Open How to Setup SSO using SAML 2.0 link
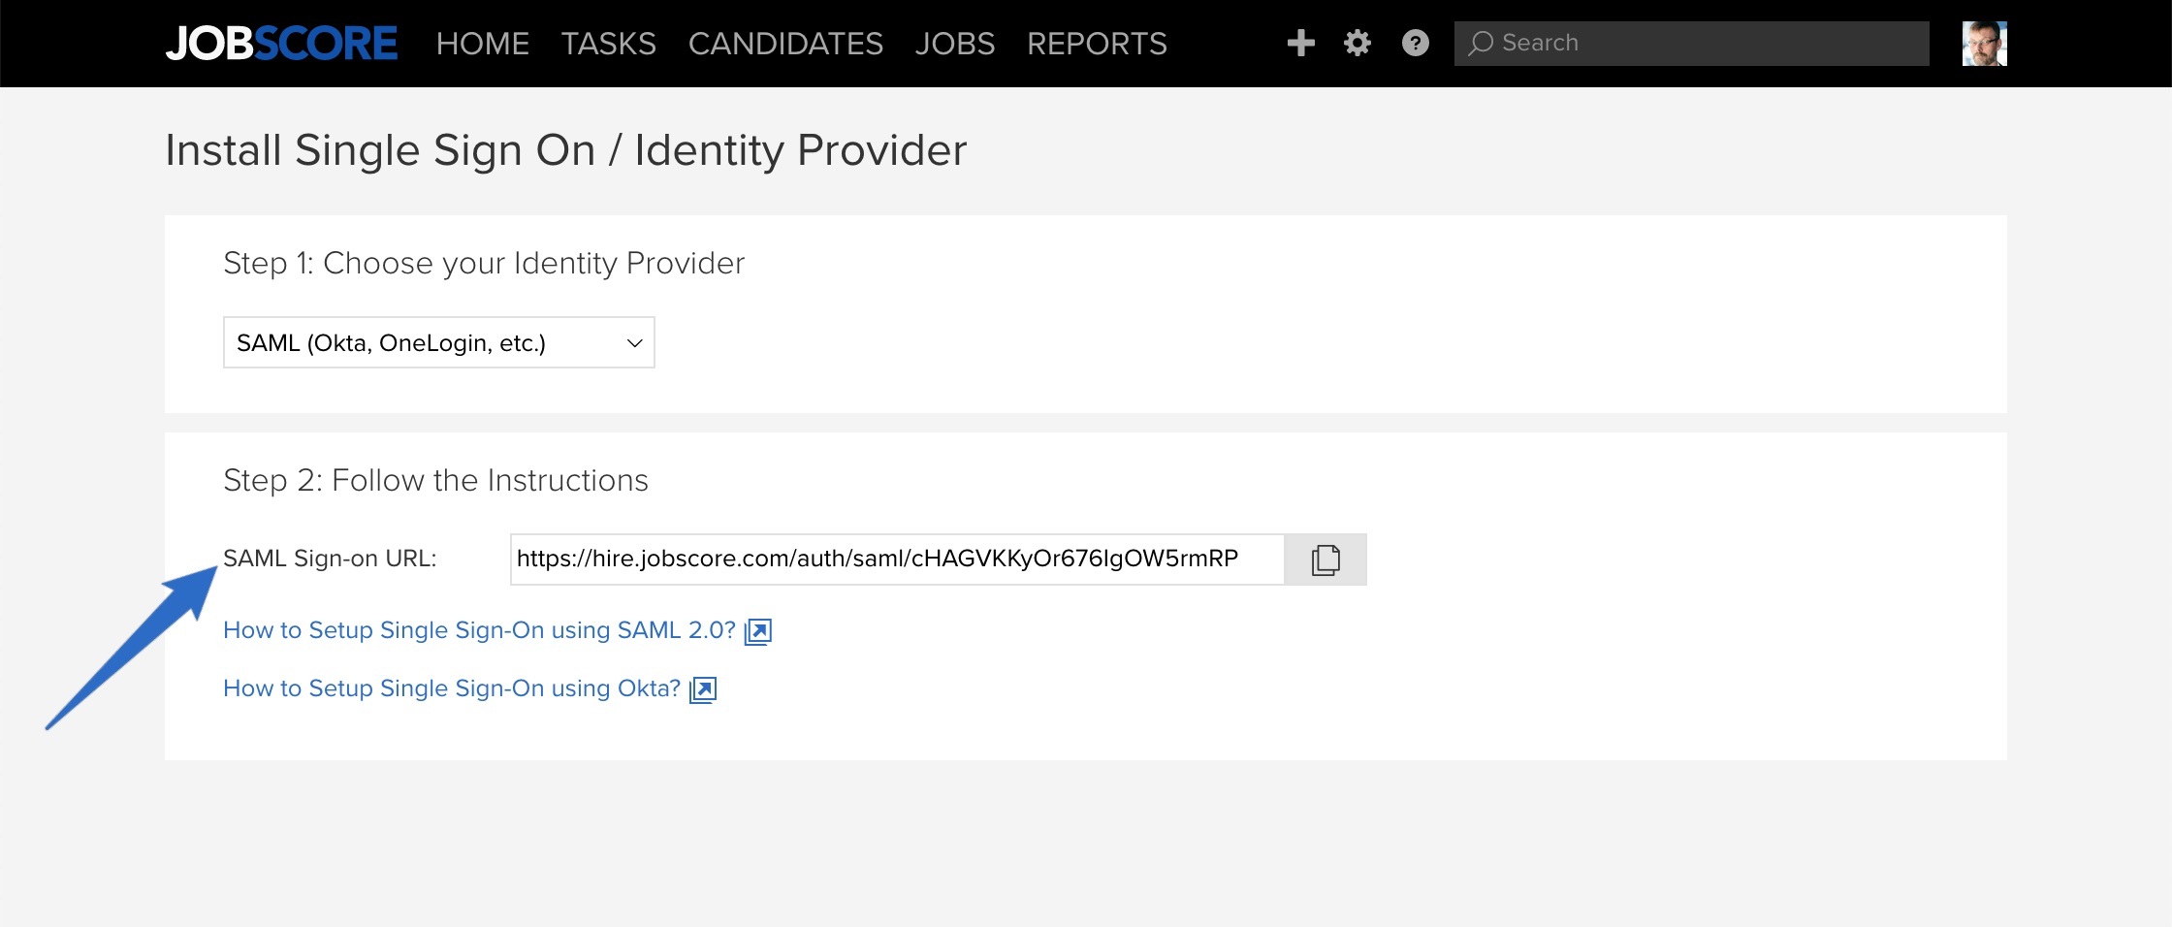Viewport: 2172px width, 927px height. click(479, 630)
